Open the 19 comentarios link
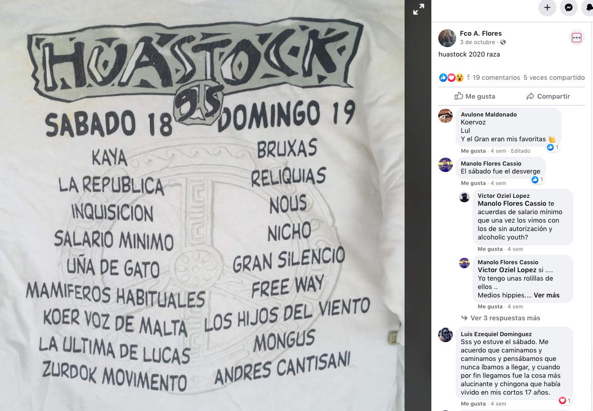The image size is (593, 411). [496, 77]
